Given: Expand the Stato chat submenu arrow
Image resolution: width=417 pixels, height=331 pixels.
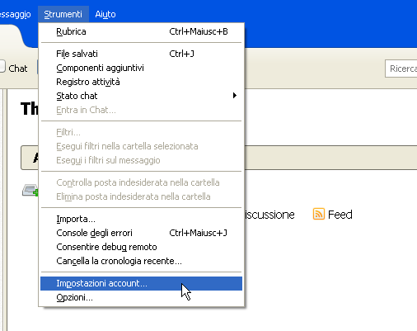Looking at the screenshot, I should (x=235, y=96).
